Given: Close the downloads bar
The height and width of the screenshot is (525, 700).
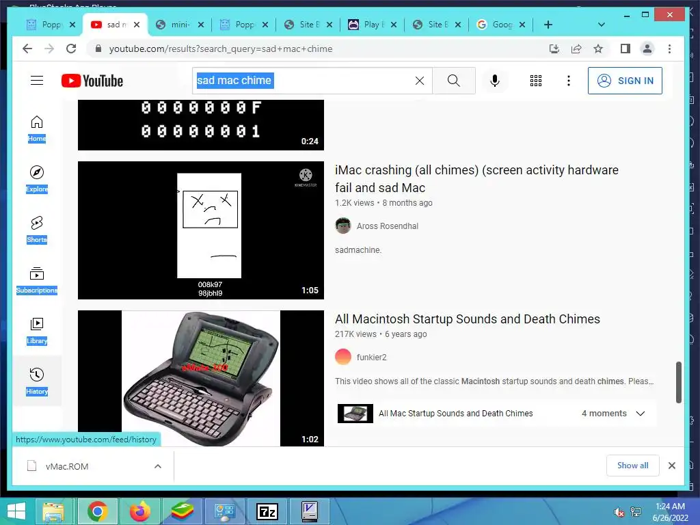Looking at the screenshot, I should (671, 466).
